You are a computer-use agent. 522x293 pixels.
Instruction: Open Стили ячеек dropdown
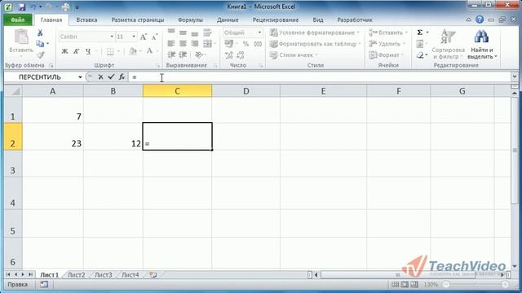point(294,55)
